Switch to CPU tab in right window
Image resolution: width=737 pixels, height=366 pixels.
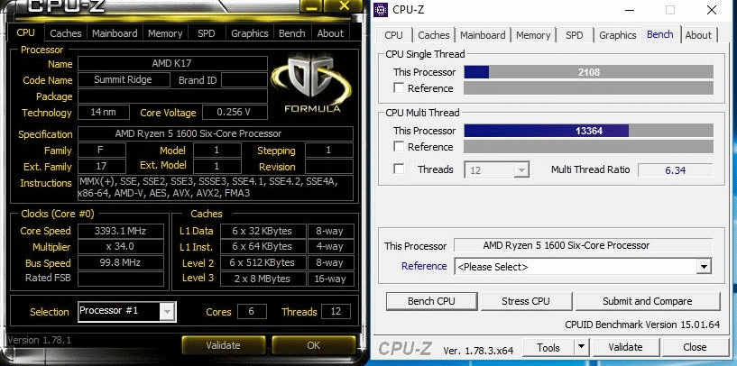click(x=393, y=35)
